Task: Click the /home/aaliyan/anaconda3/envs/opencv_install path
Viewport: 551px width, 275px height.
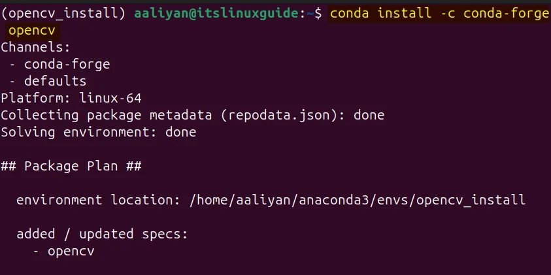Action: tap(358, 200)
